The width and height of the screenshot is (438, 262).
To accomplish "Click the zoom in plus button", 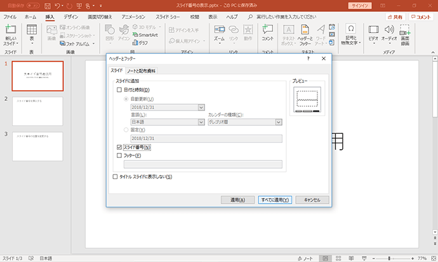I will [413, 258].
